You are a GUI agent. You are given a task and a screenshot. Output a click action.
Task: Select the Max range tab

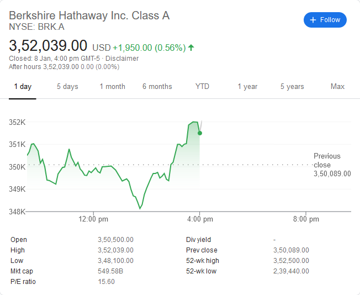pyautogui.click(x=337, y=87)
